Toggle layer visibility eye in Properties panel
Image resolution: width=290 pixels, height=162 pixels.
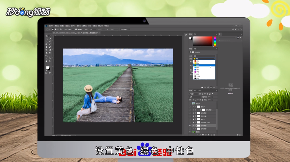(211, 87)
